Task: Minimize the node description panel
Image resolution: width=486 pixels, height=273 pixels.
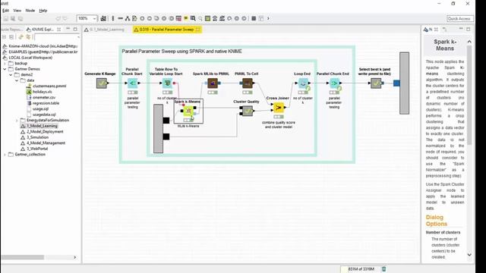Action: coord(461,29)
